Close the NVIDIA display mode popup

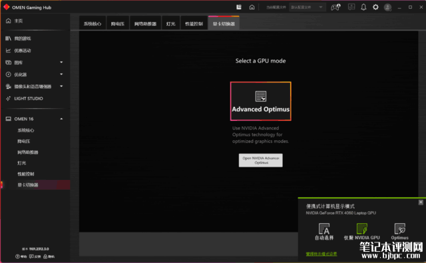tap(421, 203)
